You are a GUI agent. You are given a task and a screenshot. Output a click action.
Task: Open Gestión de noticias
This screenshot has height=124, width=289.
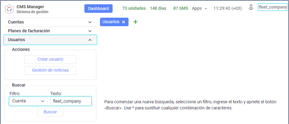pyautogui.click(x=50, y=70)
